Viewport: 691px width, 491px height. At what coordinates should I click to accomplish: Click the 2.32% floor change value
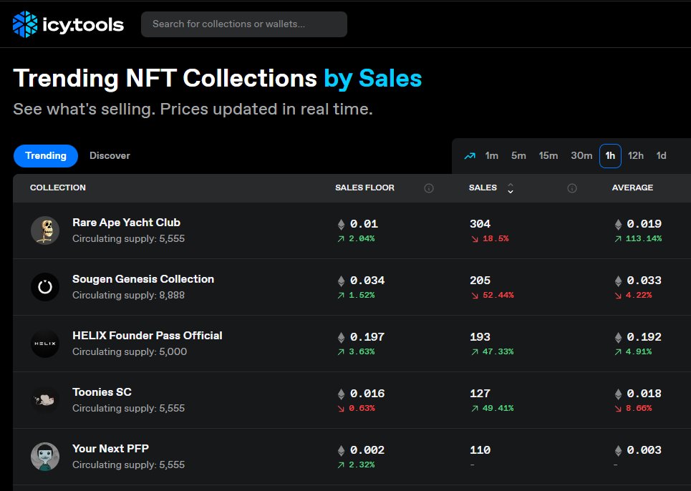point(362,465)
